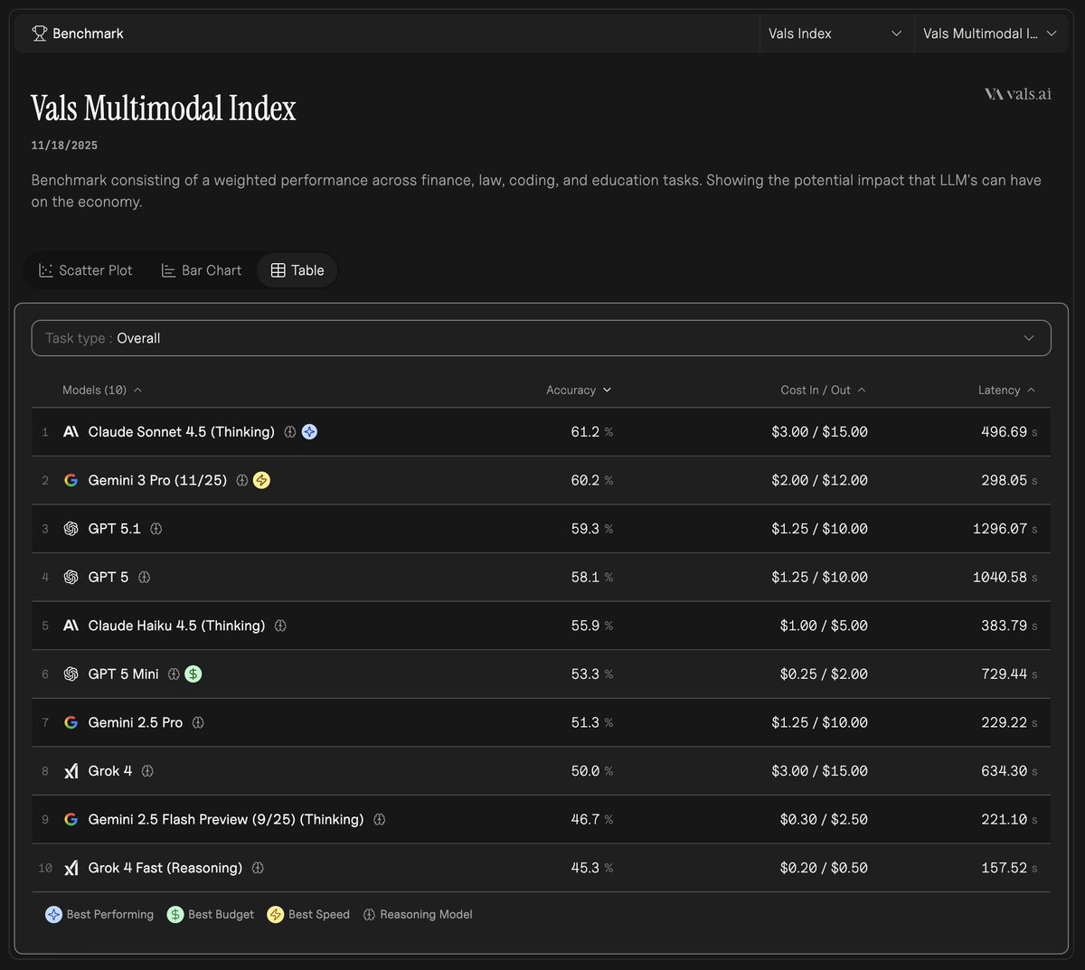Click the Best Budget badge beside GPT 5 Mini
The image size is (1085, 970).
193,673
